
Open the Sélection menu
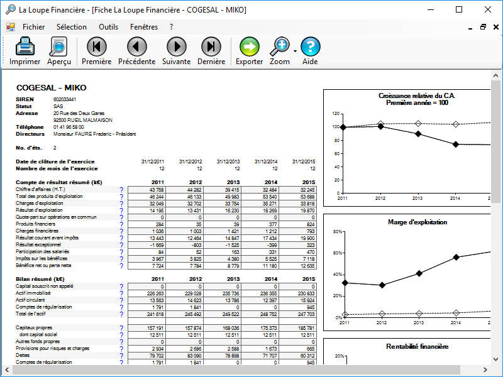(72, 27)
